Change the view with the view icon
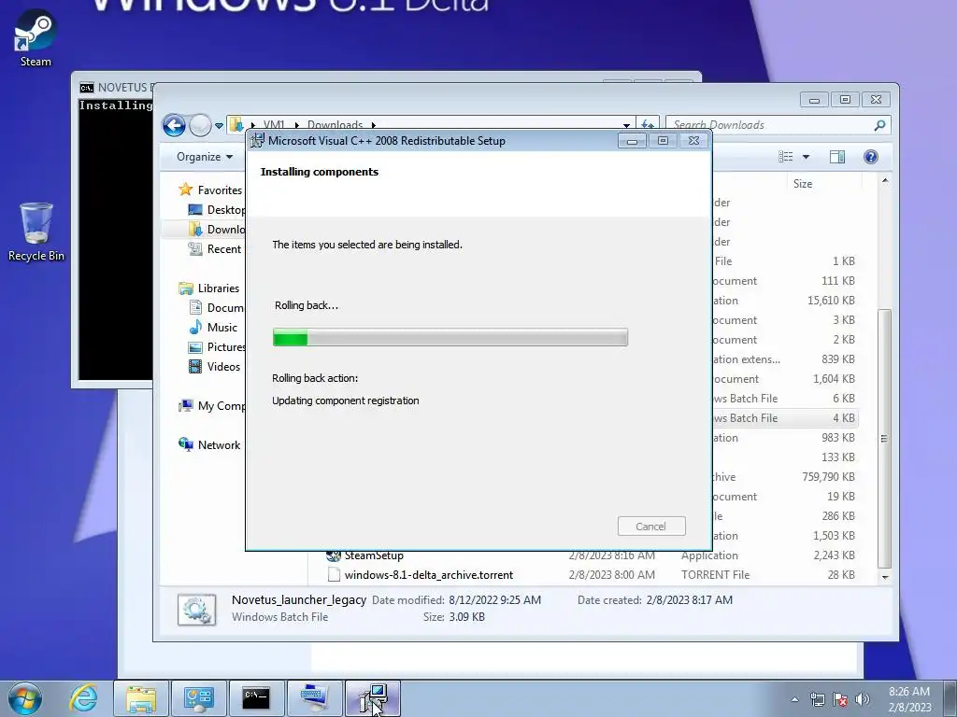The width and height of the screenshot is (957, 717). coord(785,157)
